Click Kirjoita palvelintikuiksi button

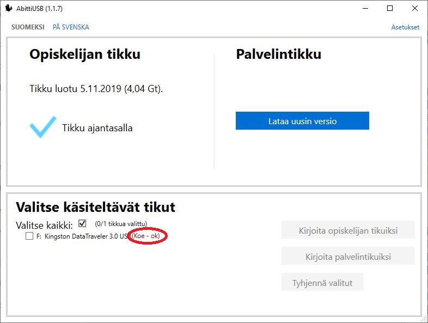348,257
